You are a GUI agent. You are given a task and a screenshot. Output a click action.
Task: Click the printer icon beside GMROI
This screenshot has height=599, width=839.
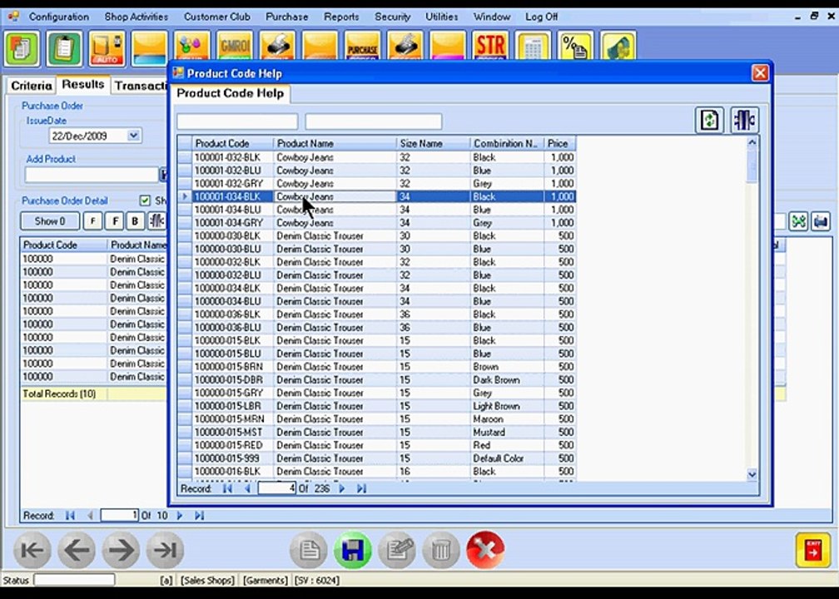277,48
